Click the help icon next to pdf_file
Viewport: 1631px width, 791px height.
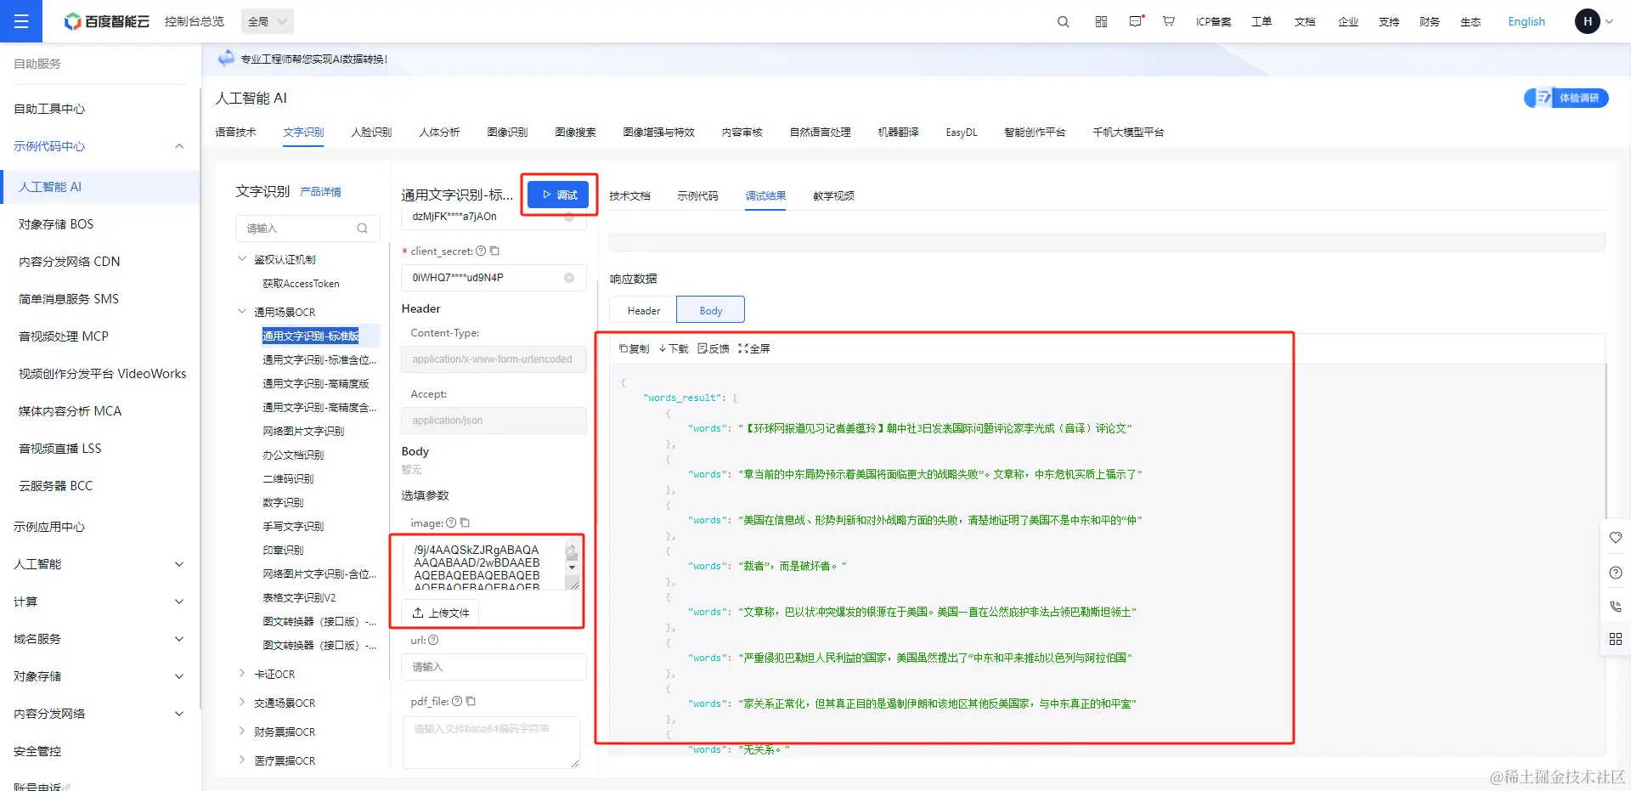click(457, 702)
